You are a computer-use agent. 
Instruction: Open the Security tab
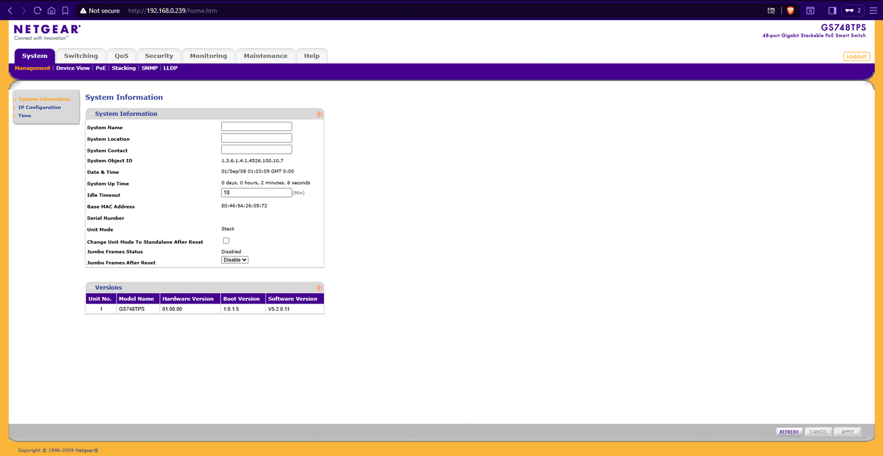coord(159,56)
